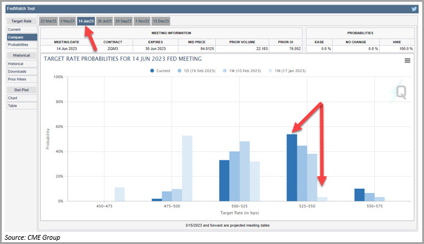Select the 13 Dec23 meeting tab
Screen dimensions: 424x244
click(161, 21)
